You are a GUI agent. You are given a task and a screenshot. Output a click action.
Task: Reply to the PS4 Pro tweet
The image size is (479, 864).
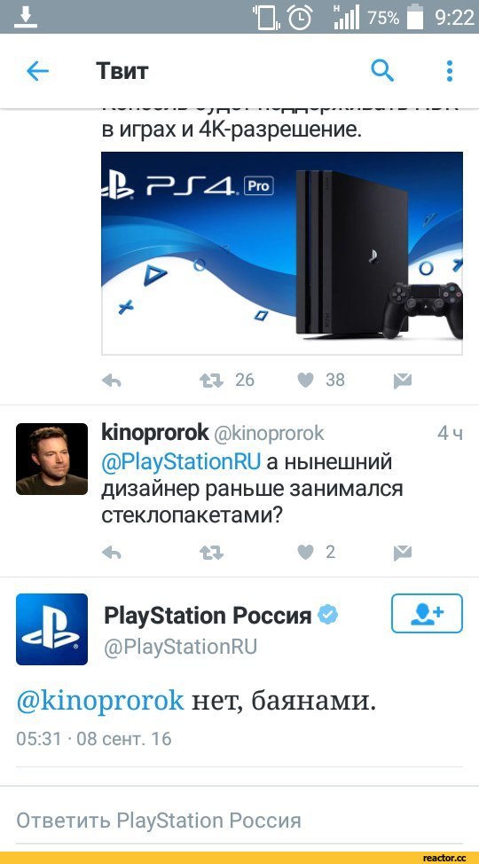pyautogui.click(x=112, y=381)
